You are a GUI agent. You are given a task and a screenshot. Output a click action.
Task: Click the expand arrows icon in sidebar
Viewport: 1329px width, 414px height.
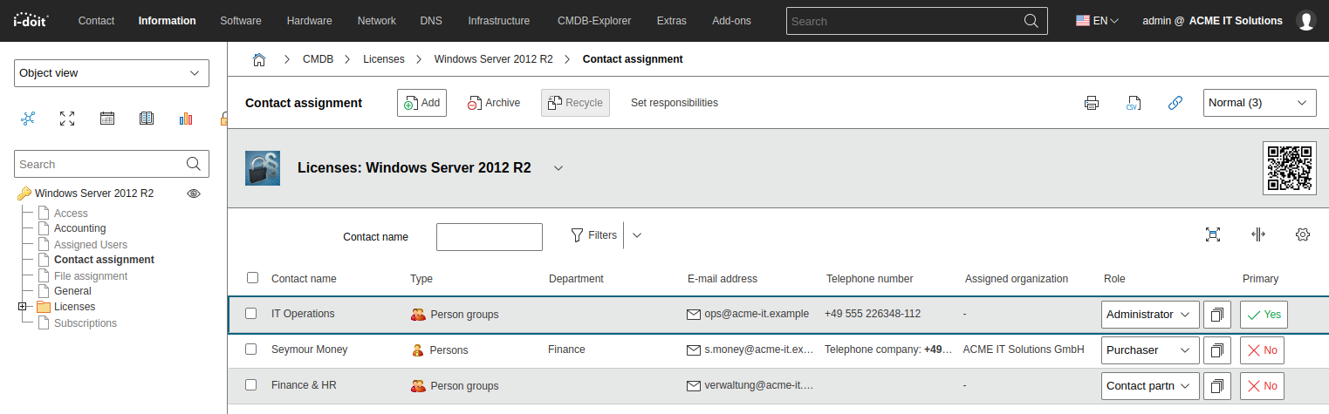point(67,119)
